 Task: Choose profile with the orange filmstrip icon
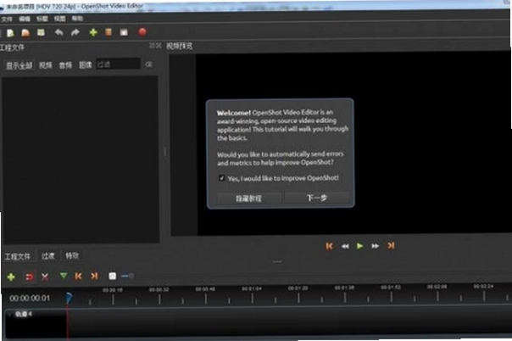[109, 32]
